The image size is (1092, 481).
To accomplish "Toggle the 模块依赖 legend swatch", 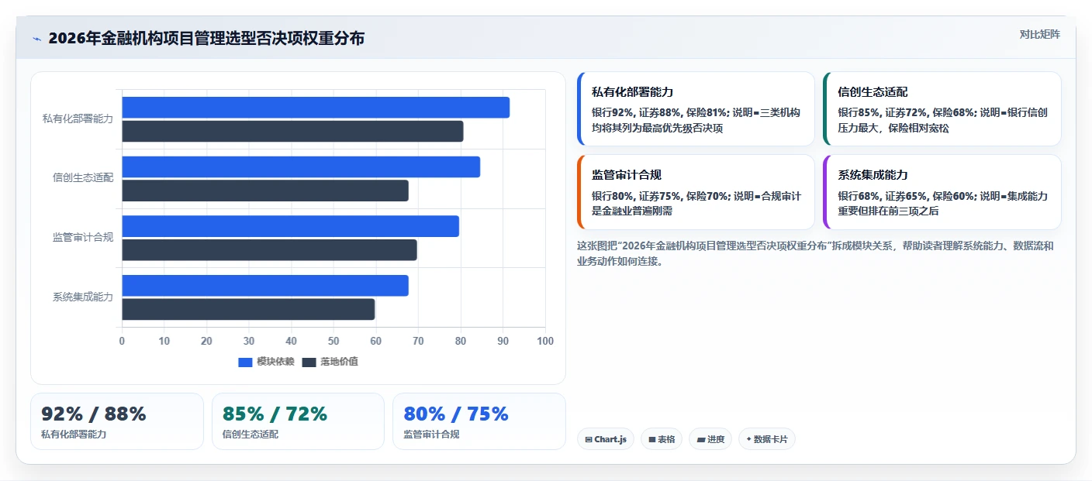I will (x=245, y=362).
